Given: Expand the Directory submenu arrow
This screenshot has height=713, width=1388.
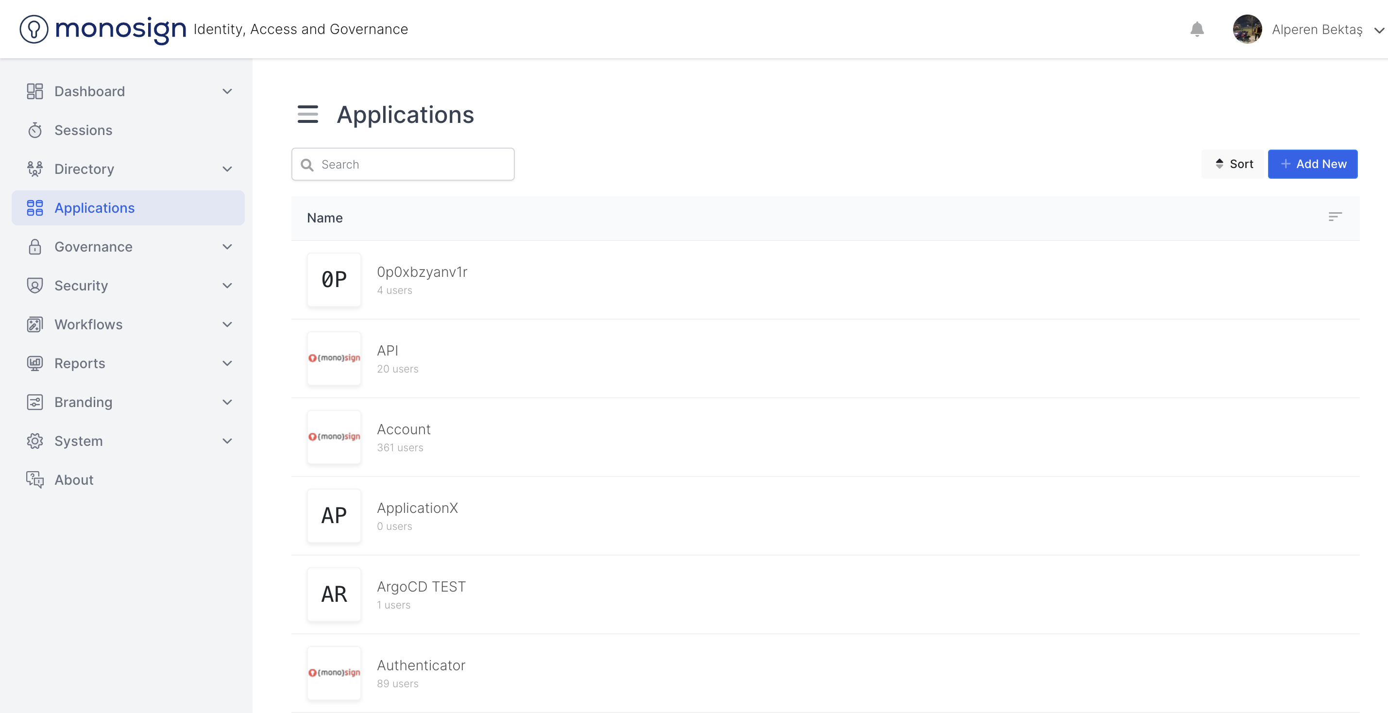Looking at the screenshot, I should point(227,169).
